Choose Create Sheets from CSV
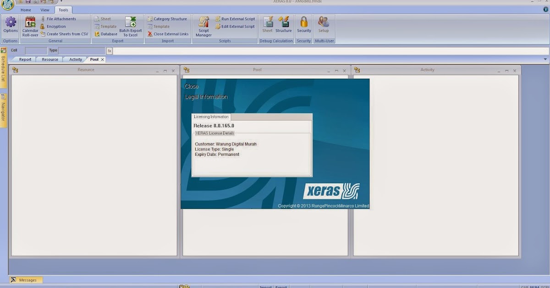The width and height of the screenshot is (550, 288). 64,34
